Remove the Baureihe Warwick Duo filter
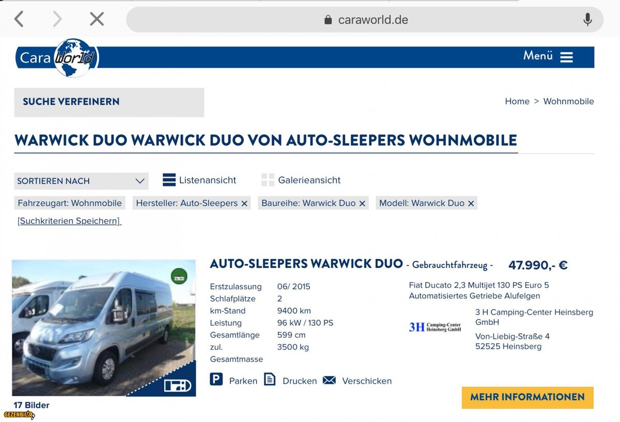The height and width of the screenshot is (422, 620). pos(362,204)
